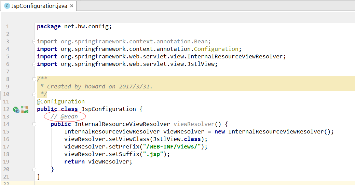Click line number 21 in the gutter

coord(6,176)
